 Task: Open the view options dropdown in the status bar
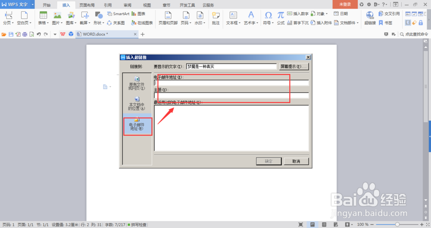point(349,225)
